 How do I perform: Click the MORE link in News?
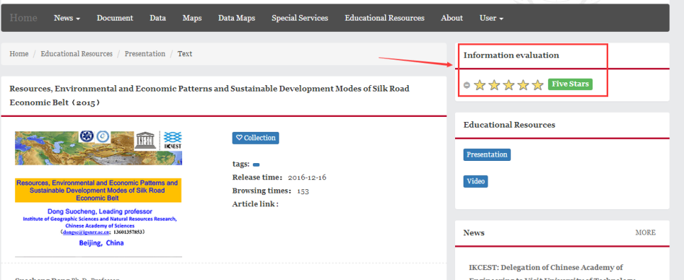[645, 233]
